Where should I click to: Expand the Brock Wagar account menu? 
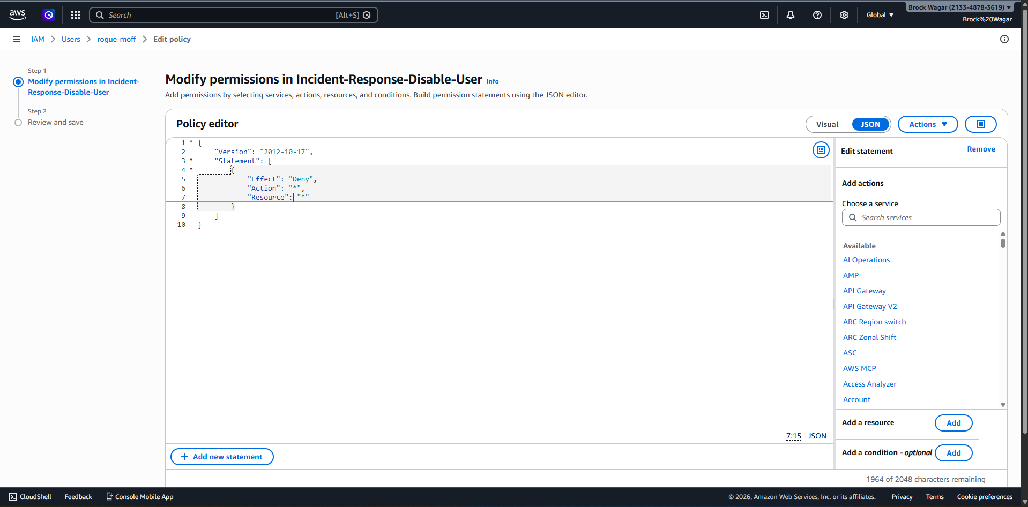959,7
